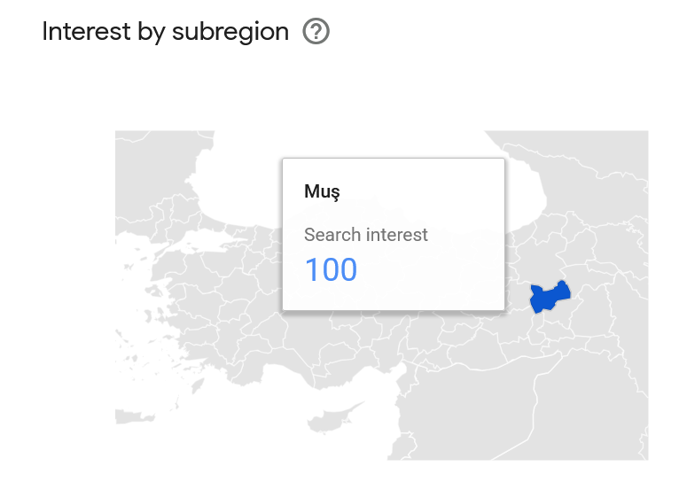679x482 pixels.
Task: Click Crete island at map's lower left
Action: tap(134, 416)
